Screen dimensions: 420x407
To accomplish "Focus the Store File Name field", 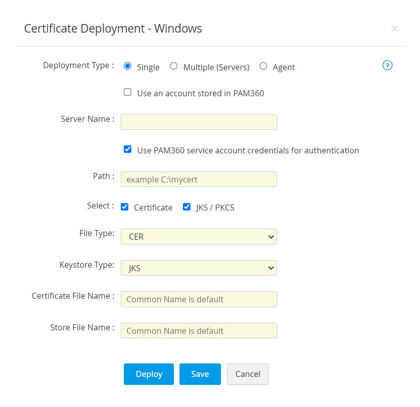I will 199,331.
